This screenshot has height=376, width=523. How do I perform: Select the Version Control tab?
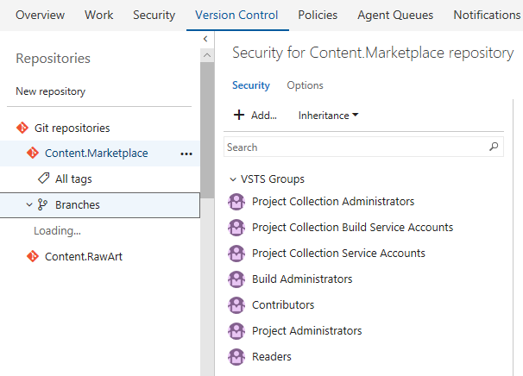pyautogui.click(x=236, y=15)
